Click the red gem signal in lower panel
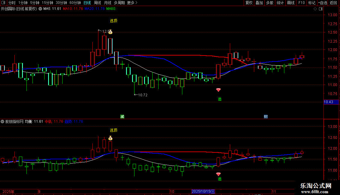The image size is (340, 195). coord(218,174)
